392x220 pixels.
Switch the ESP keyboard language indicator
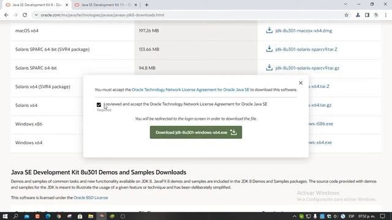click(x=351, y=216)
